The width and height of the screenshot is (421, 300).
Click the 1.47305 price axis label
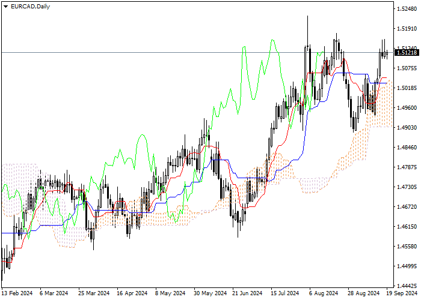click(407, 187)
